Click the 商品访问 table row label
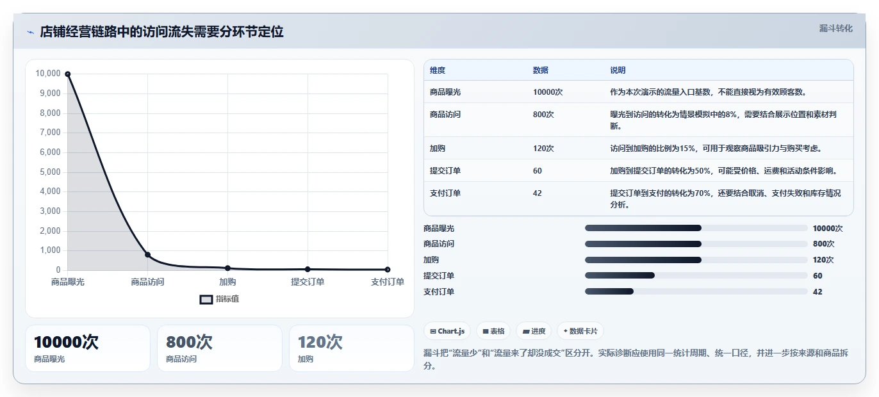Image resolution: width=879 pixels, height=397 pixels. (445, 115)
